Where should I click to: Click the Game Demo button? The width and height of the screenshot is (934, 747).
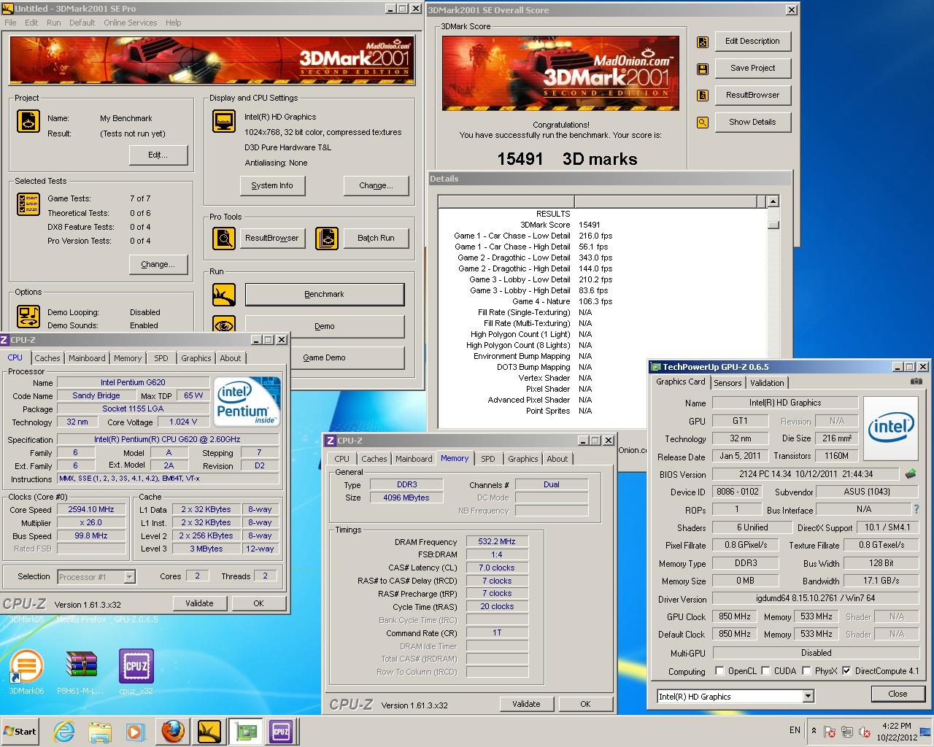point(325,357)
